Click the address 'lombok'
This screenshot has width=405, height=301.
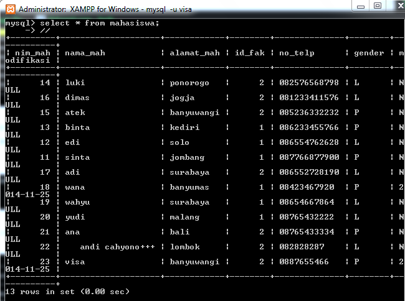point(184,247)
